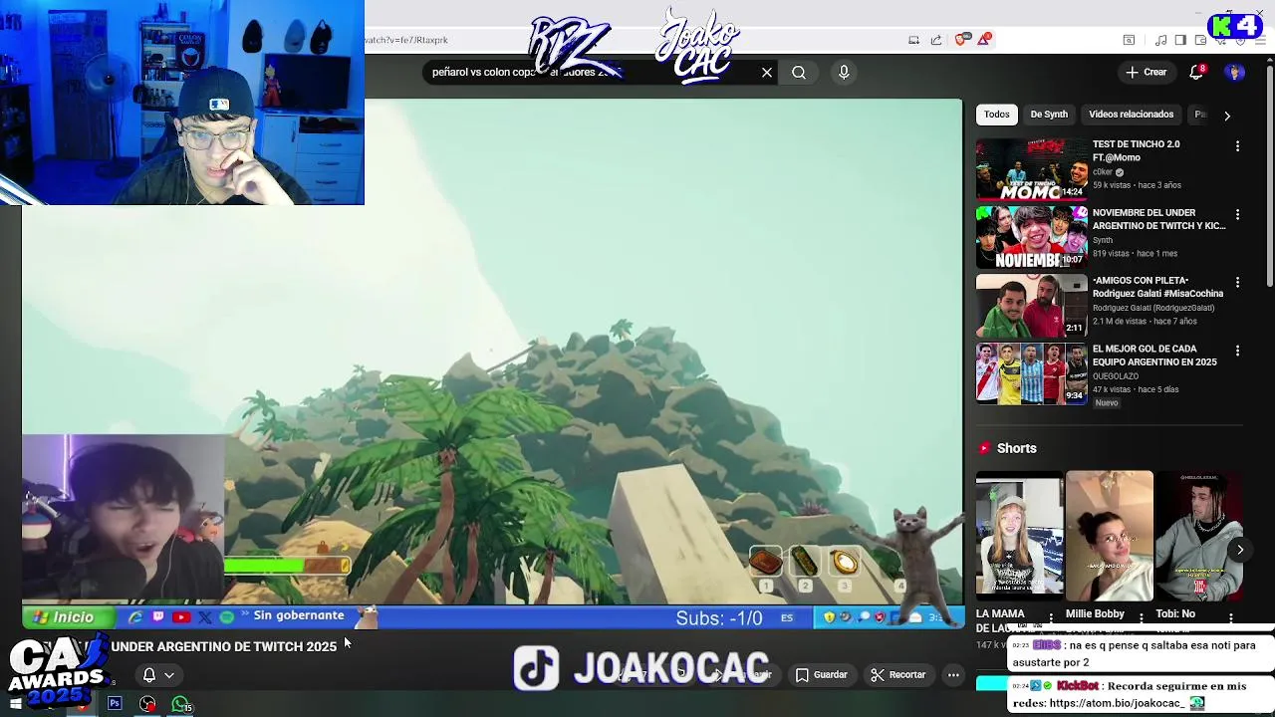Viewport: 1275px width, 717px height.
Task: Open TEST DE TINCHO 2.0 video thumbnail
Action: pos(1032,168)
